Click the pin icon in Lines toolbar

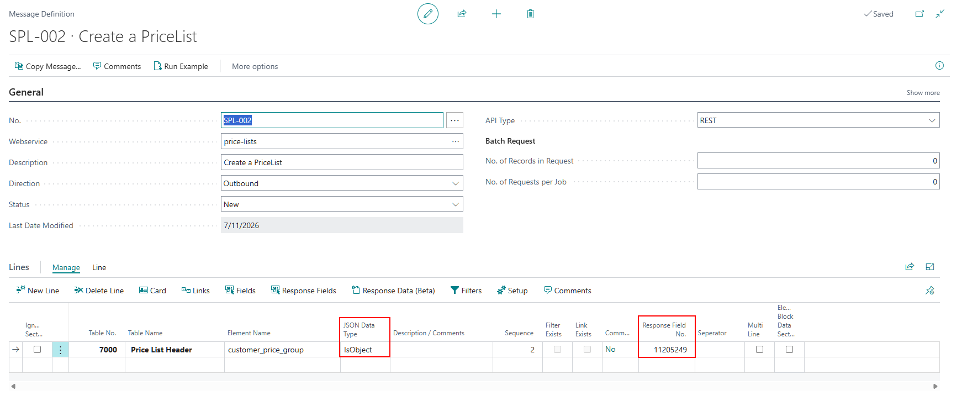pyautogui.click(x=930, y=291)
